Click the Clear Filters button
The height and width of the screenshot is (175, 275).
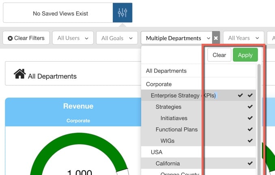(26, 38)
